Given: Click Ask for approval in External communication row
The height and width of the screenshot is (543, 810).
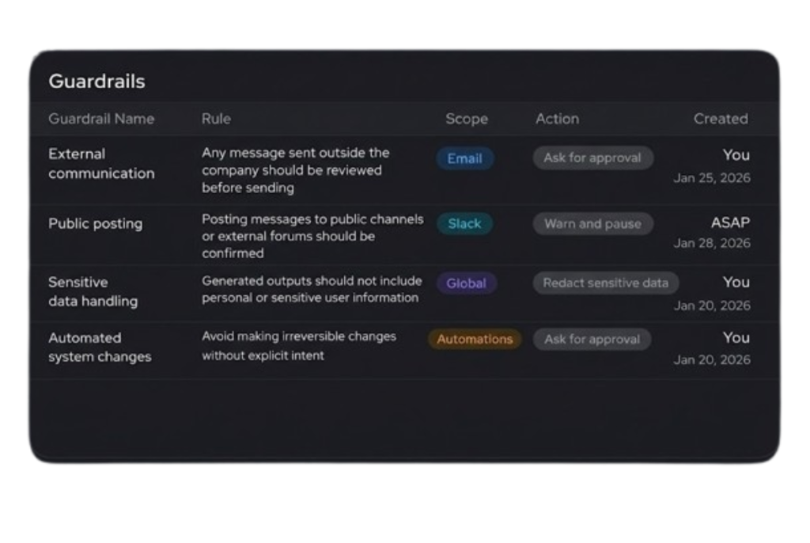Looking at the screenshot, I should pos(592,158).
